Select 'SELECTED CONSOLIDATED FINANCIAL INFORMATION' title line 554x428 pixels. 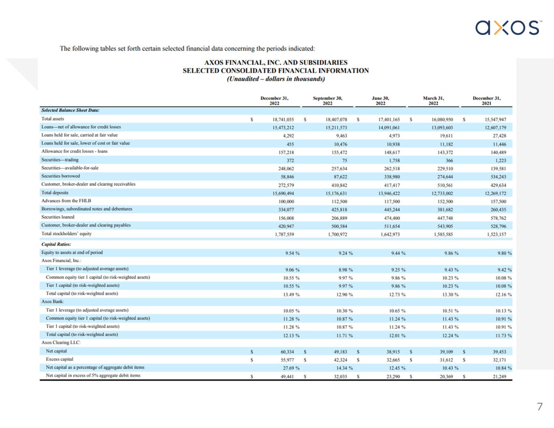click(x=276, y=71)
